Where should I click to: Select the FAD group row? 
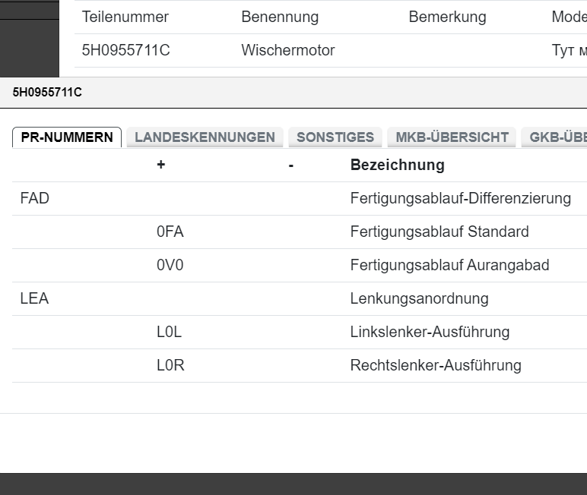[x=34, y=198]
